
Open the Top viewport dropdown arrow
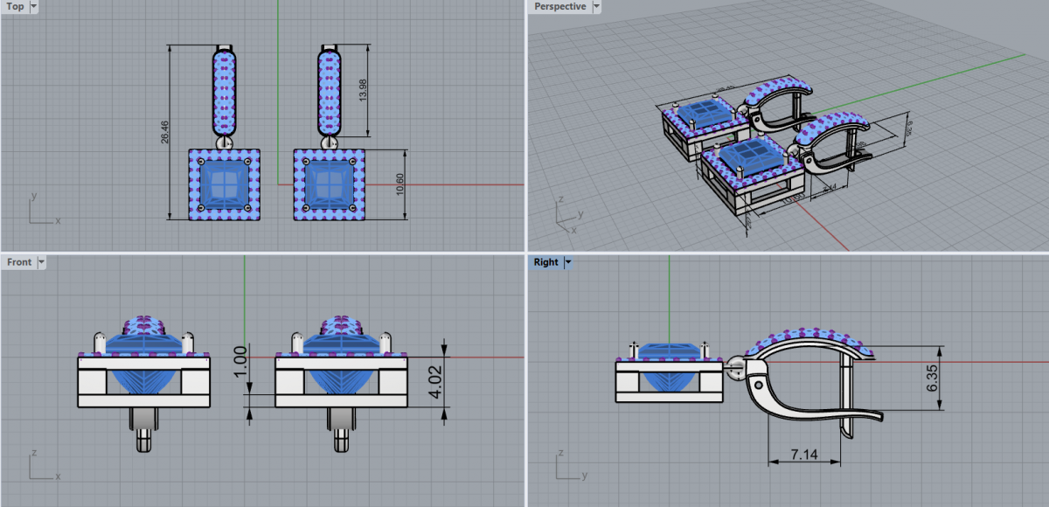(x=33, y=7)
